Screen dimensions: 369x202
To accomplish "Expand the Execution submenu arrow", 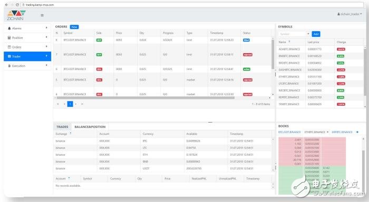I will click(x=46, y=65).
